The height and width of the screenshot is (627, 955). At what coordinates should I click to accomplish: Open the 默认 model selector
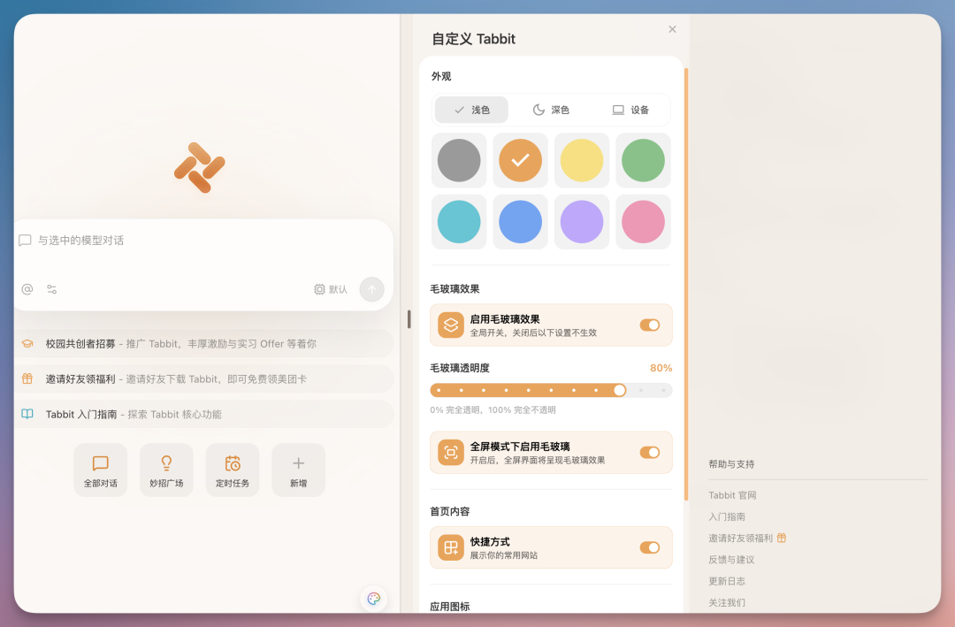[x=331, y=289]
